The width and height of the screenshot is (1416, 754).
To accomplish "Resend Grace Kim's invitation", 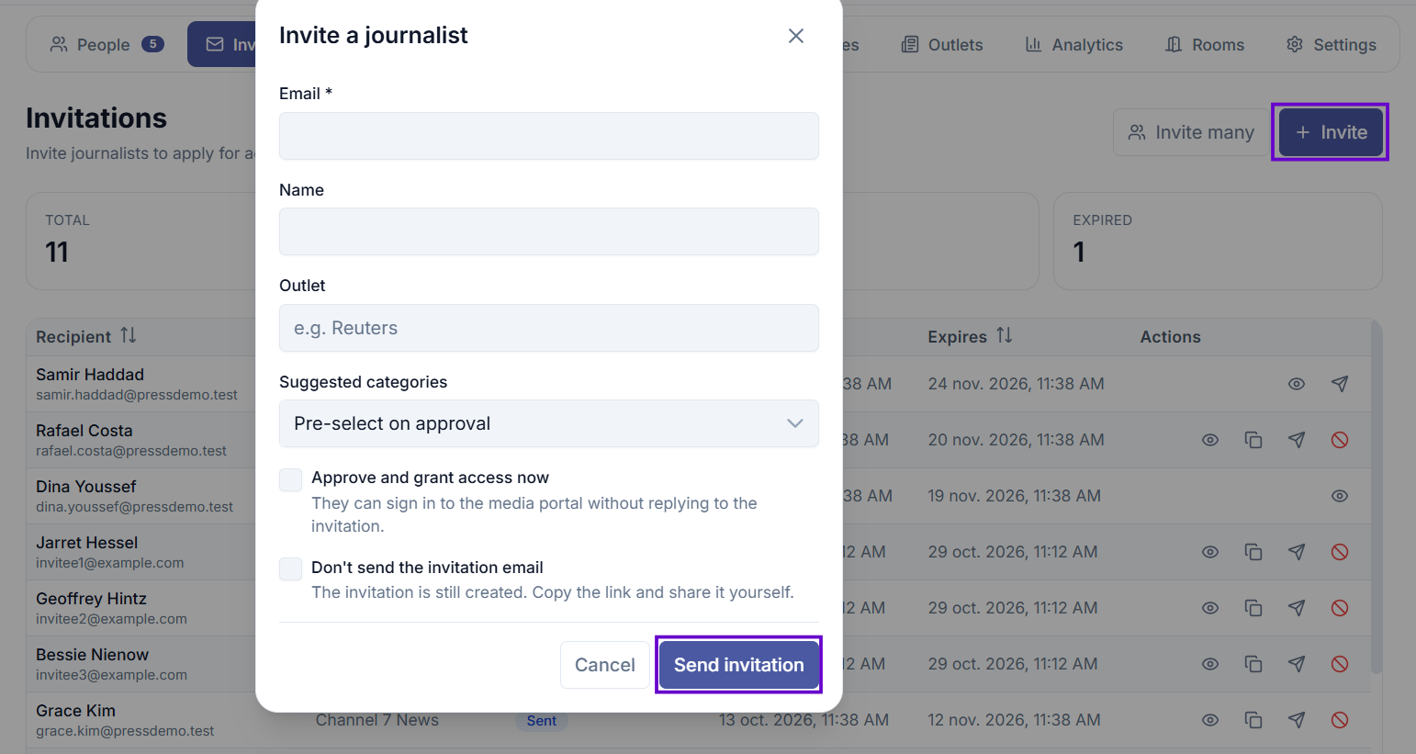I will coord(1297,720).
